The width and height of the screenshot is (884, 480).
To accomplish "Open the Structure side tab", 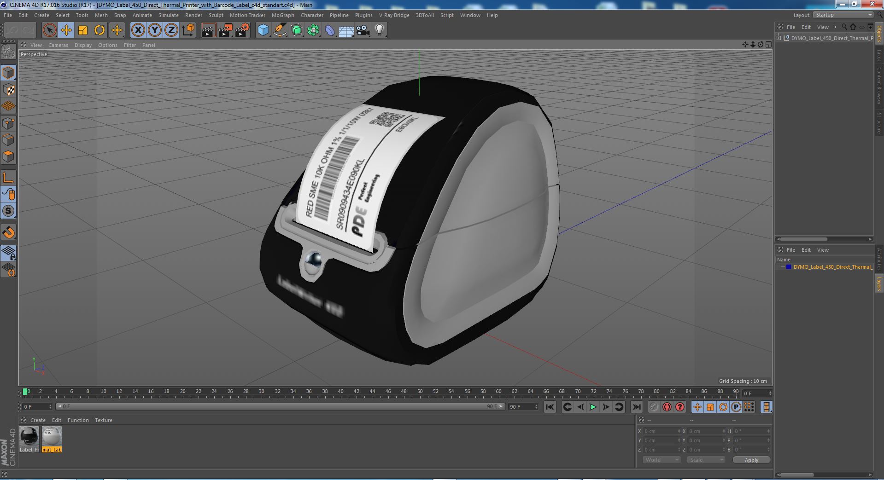I will point(879,123).
